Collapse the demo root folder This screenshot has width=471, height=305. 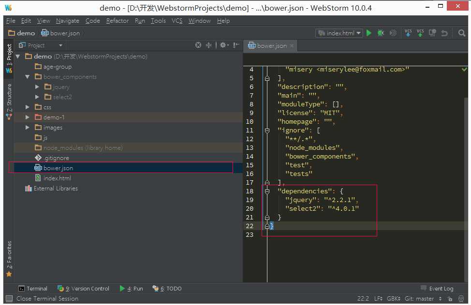(x=18, y=57)
